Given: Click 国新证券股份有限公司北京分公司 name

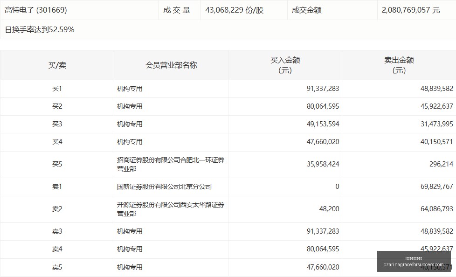Looking at the screenshot, I should point(164,187).
